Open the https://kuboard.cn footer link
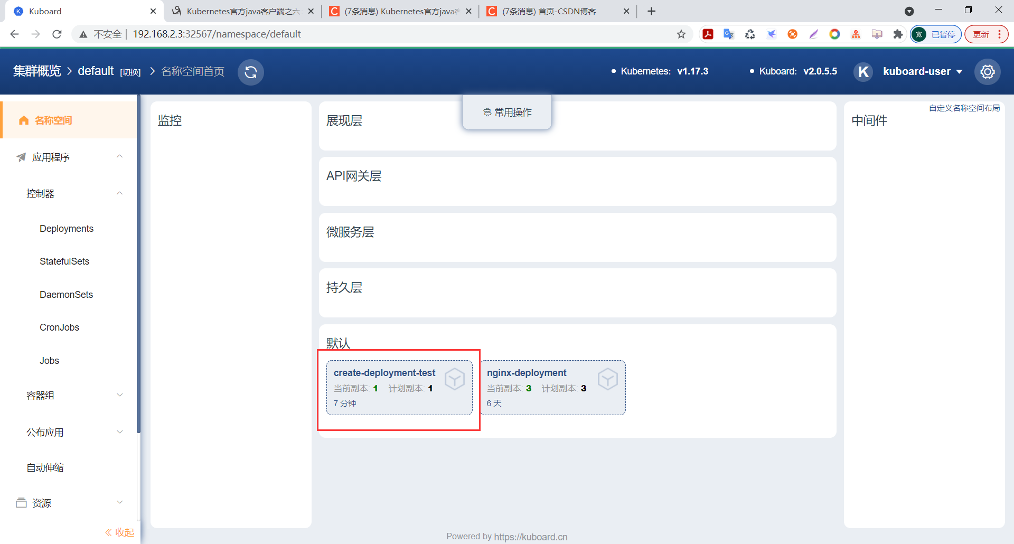Image resolution: width=1014 pixels, height=544 pixels. tap(531, 537)
